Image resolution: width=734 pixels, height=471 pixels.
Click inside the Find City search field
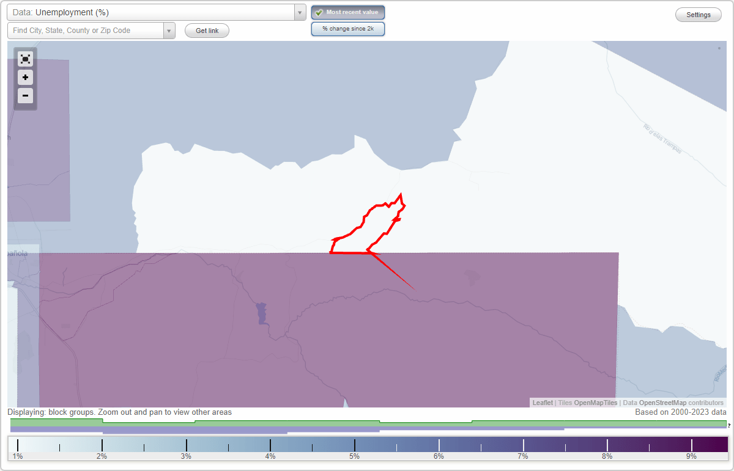(86, 30)
